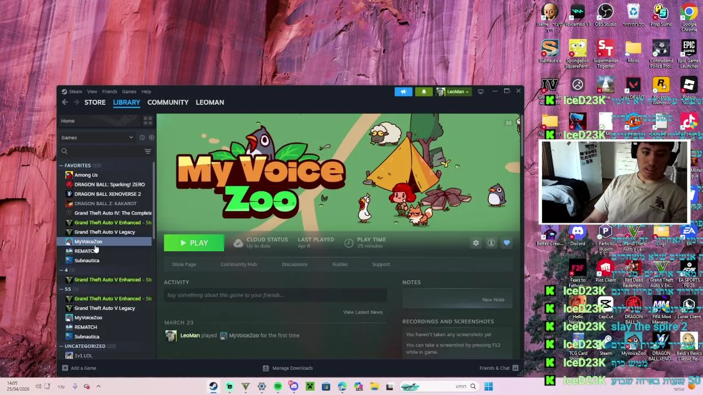The image size is (703, 395).
Task: Collapse the FAVORITES collection
Action: [62, 166]
